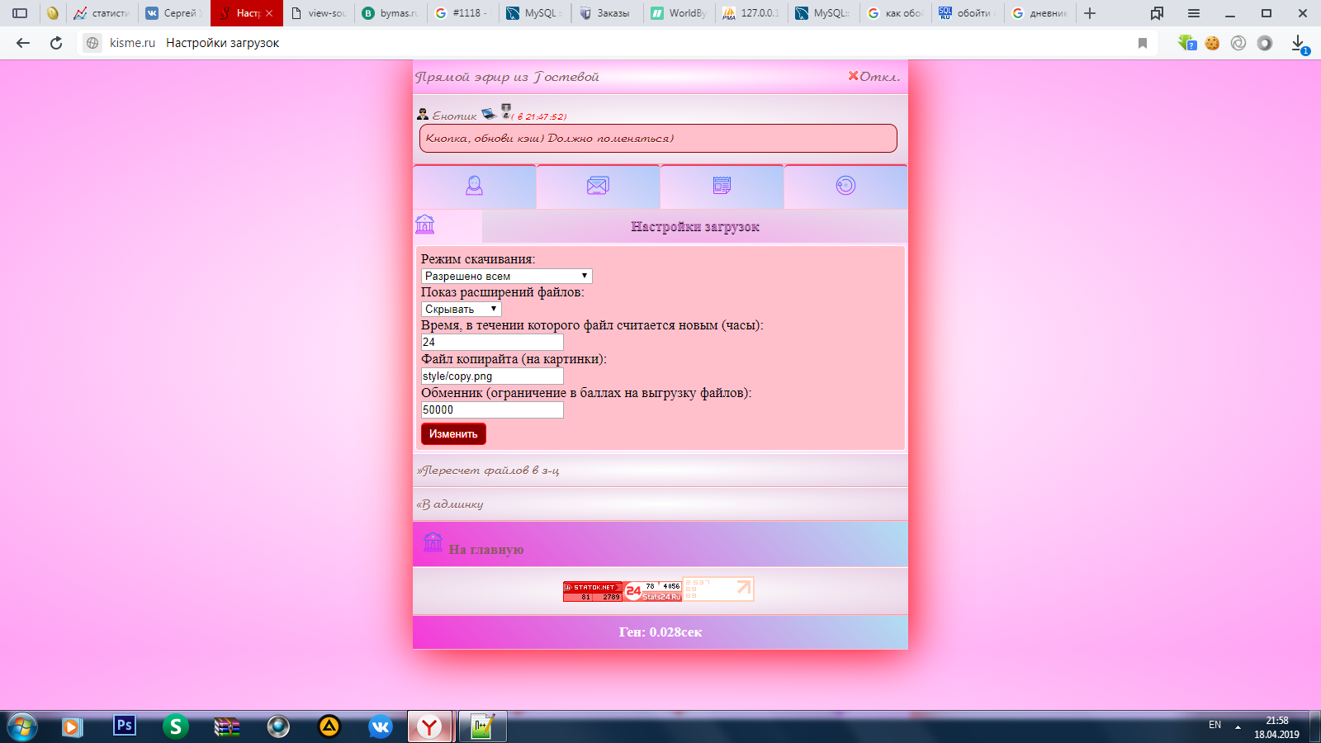
Task: Open browser downloads arrow icon
Action: tap(1298, 43)
